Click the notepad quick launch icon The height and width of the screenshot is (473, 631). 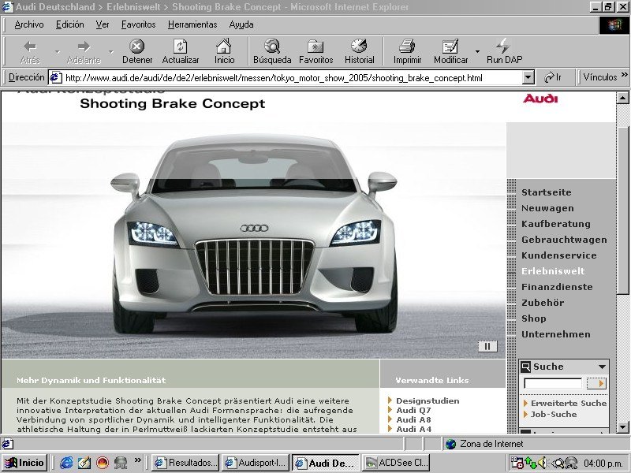point(84,463)
